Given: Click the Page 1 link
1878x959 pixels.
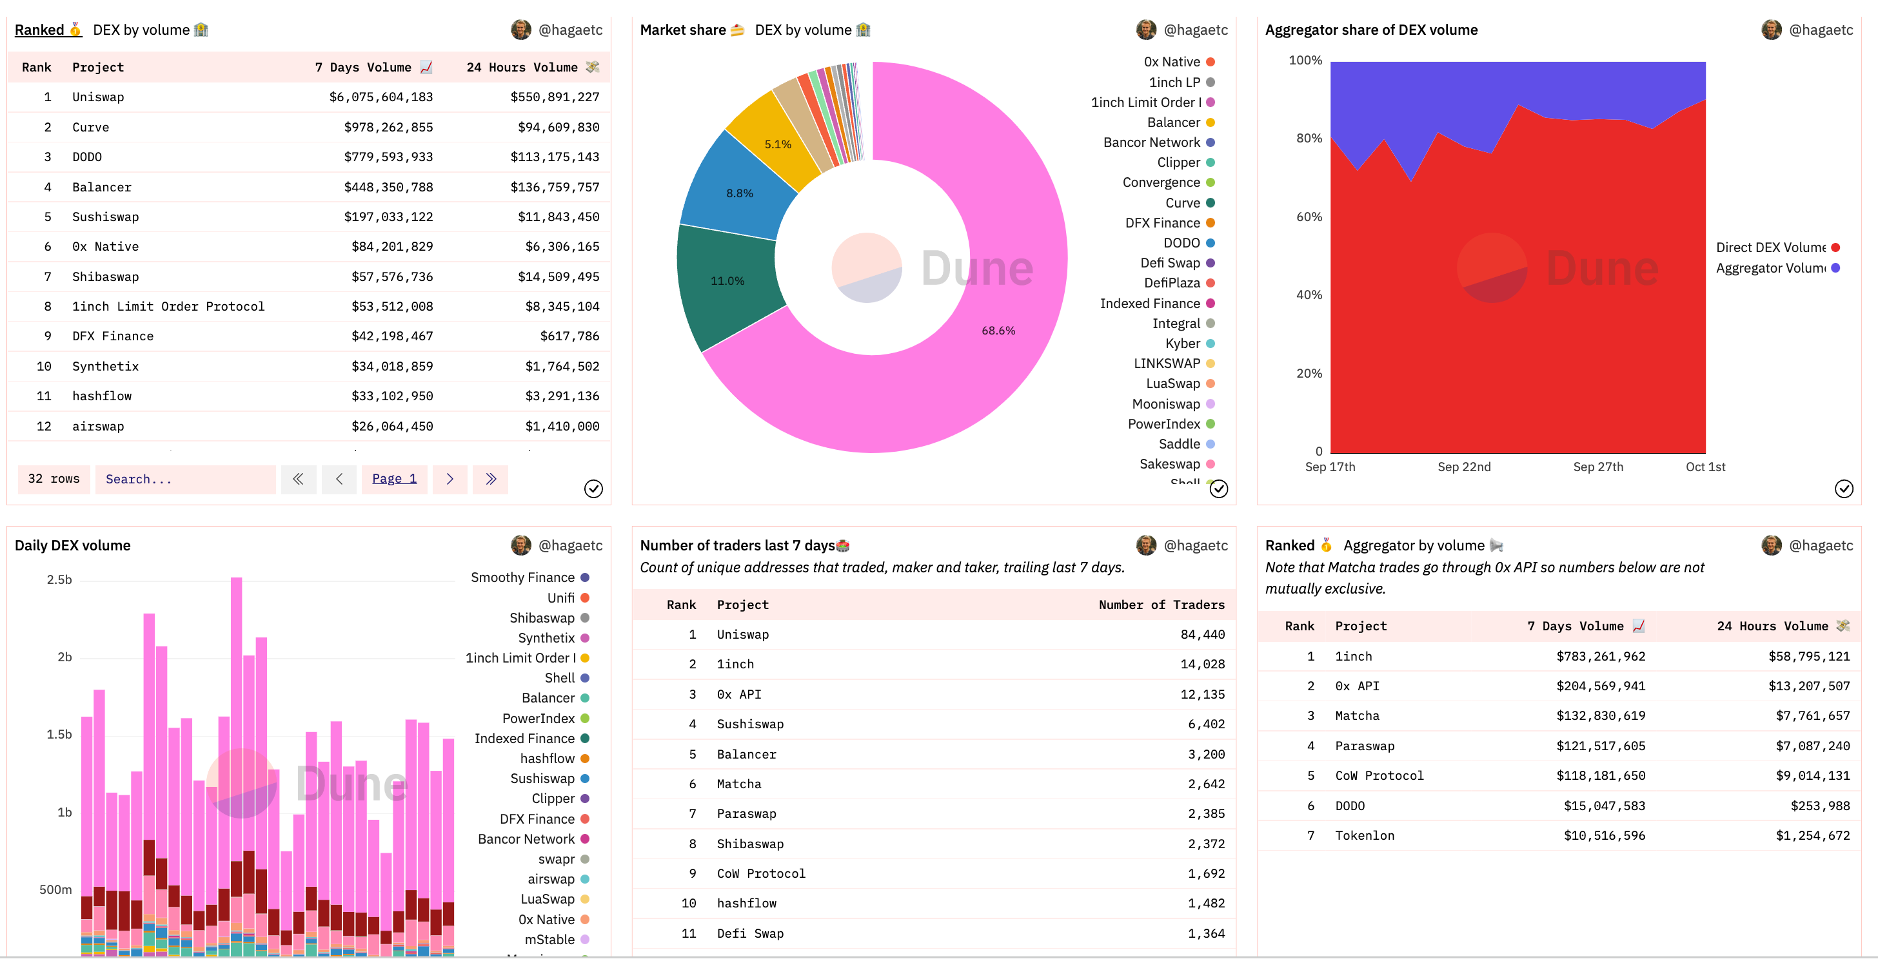Looking at the screenshot, I should tap(395, 479).
